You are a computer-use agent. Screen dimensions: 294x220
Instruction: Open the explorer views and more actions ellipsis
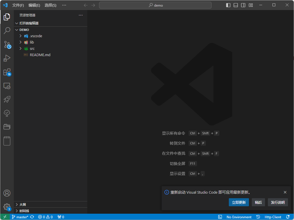(81, 15)
